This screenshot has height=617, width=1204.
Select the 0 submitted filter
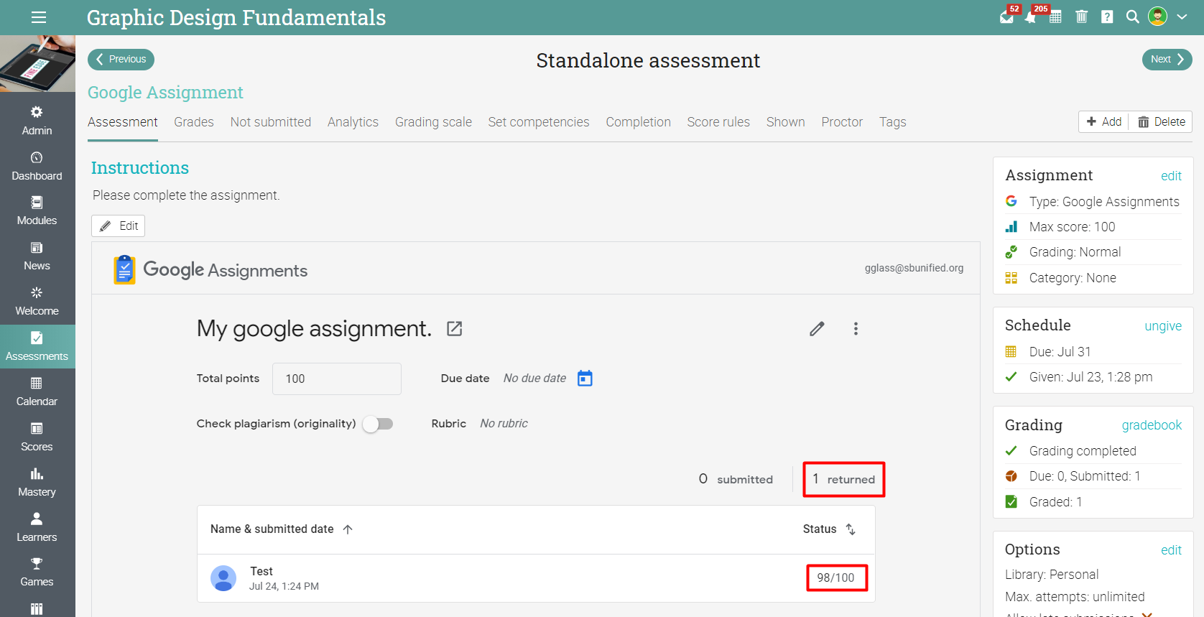click(736, 479)
